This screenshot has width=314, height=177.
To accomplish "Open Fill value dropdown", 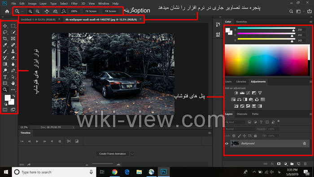I will 278,136.
